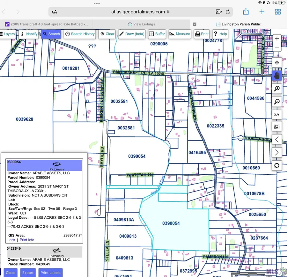Click the map refresh rotate icon
This screenshot has height=277, width=287.
[x=277, y=165]
